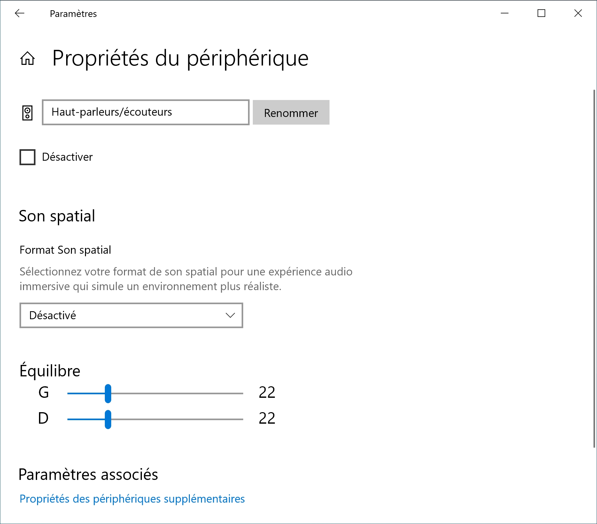
Task: Click the vertical scrollbar on the right
Action: pos(594,268)
